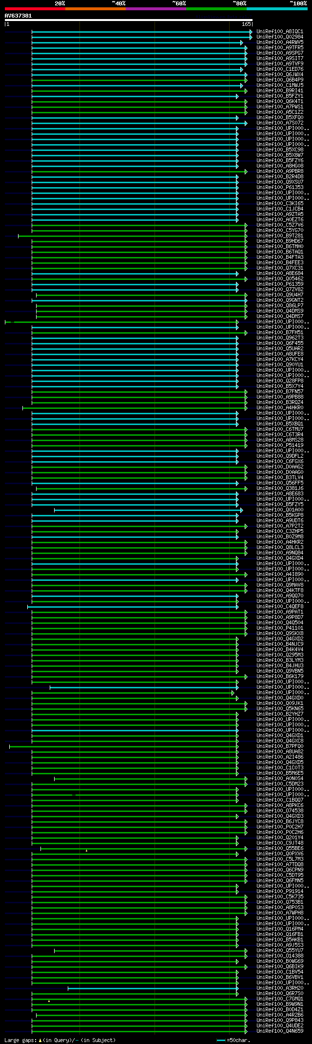Click the UniRef100_B7FH51 label
This screenshot has height=1044, width=312.
[x=280, y=332]
